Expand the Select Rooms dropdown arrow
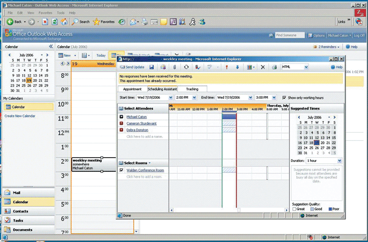 tap(150, 163)
